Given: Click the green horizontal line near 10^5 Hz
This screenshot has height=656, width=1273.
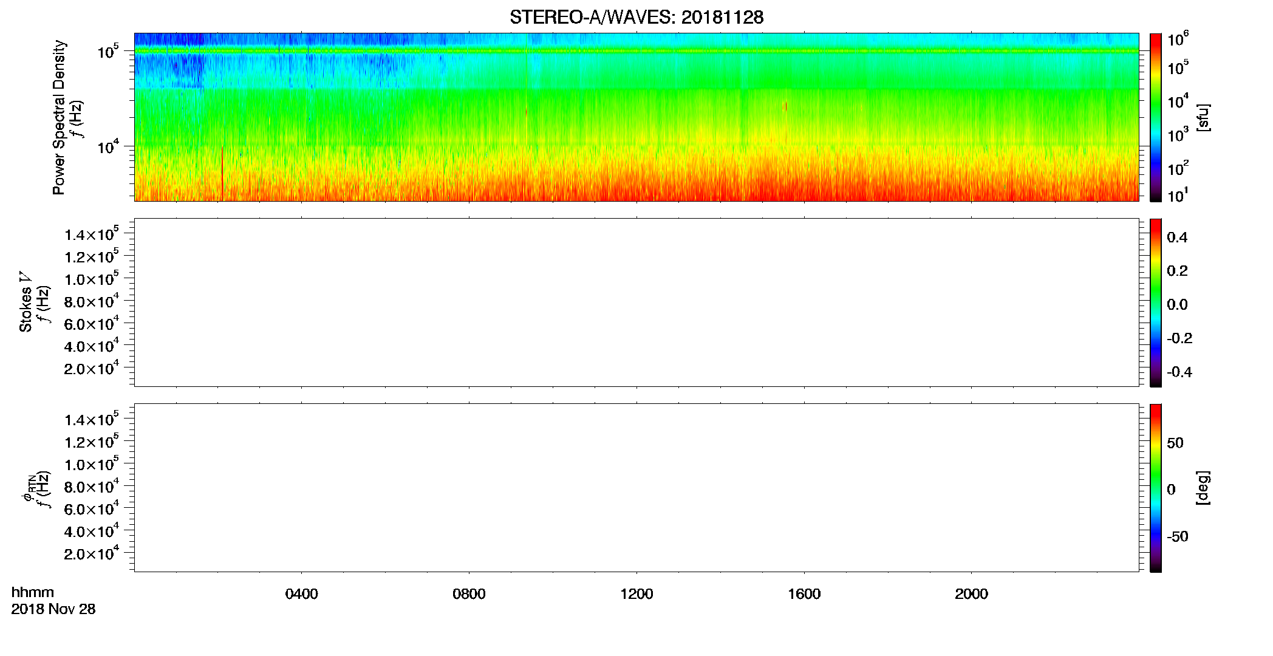Looking at the screenshot, I should (636, 51).
